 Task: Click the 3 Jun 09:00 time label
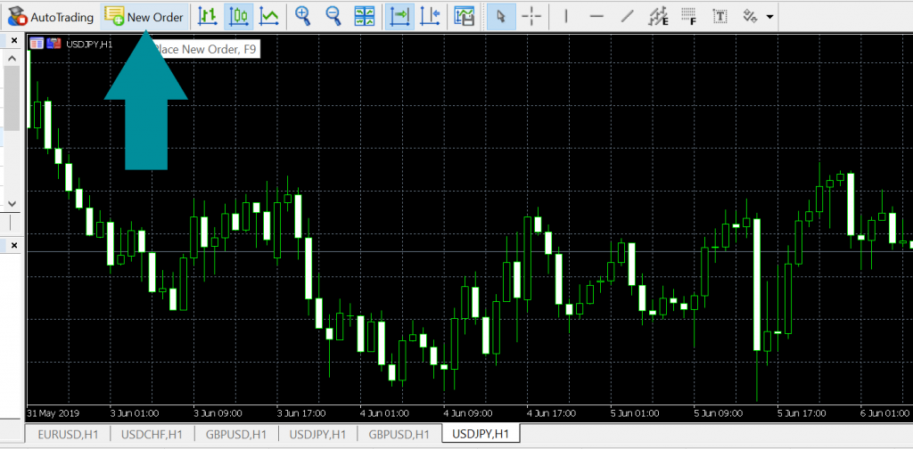coord(218,413)
